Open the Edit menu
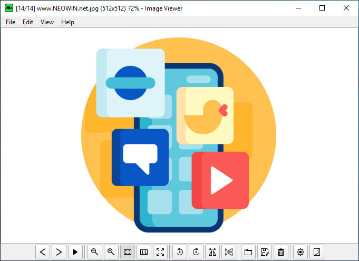Viewport: 359px width, 261px height. [28, 22]
